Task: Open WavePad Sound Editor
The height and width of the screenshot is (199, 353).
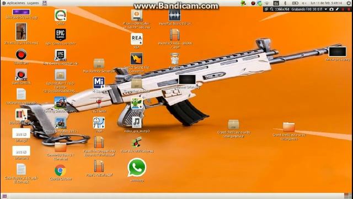Action: pyautogui.click(x=175, y=15)
